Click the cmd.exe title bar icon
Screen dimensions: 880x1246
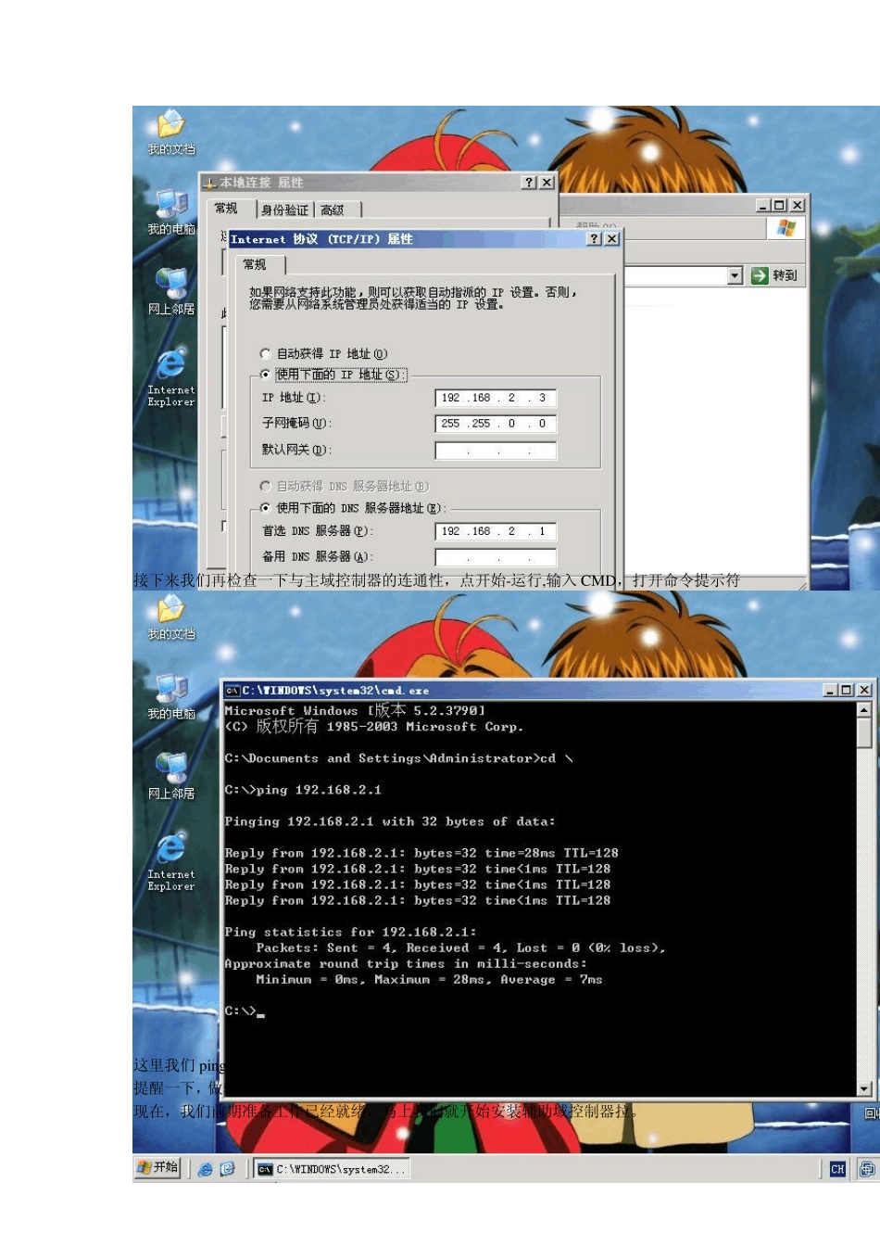click(x=233, y=691)
